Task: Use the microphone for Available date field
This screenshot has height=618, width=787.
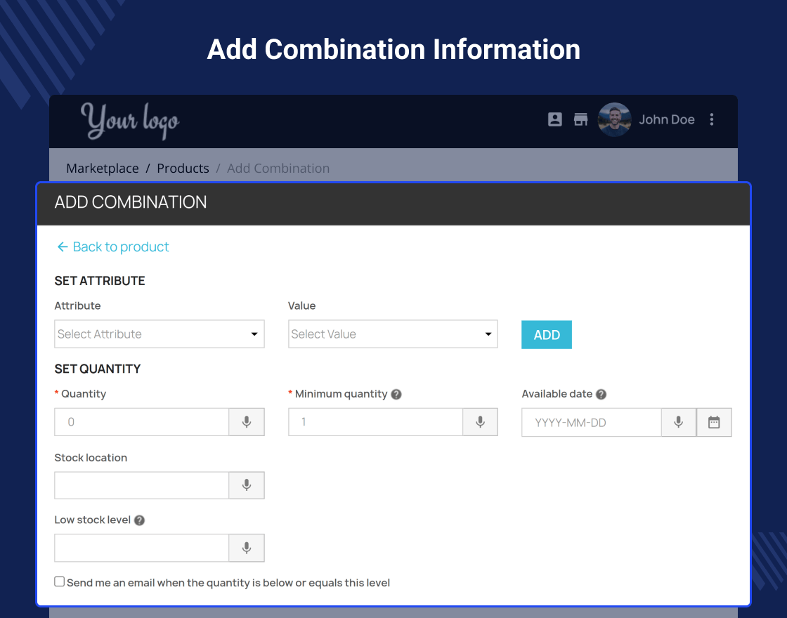Action: 679,422
